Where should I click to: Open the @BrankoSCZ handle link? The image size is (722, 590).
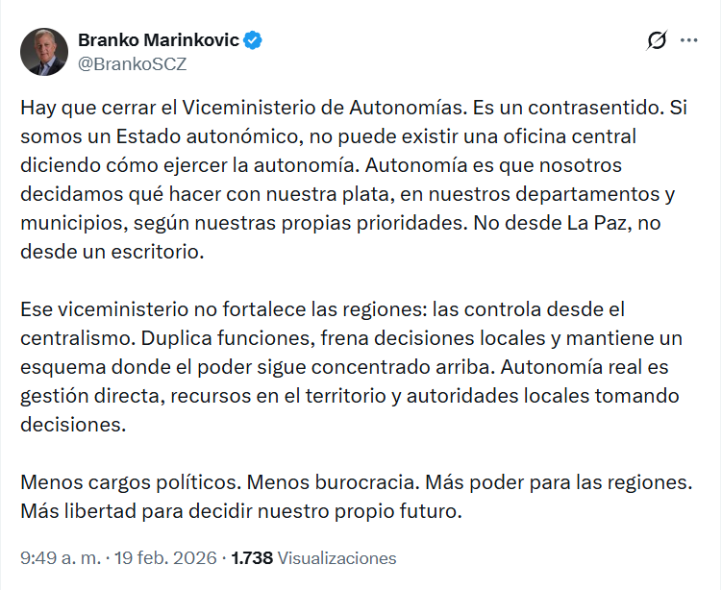tap(132, 64)
